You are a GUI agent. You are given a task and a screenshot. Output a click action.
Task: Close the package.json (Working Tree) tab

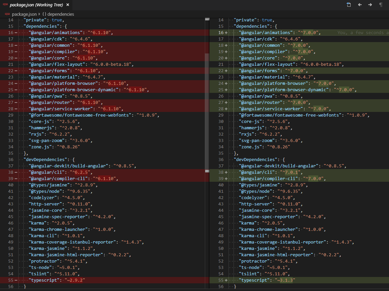[x=68, y=5]
